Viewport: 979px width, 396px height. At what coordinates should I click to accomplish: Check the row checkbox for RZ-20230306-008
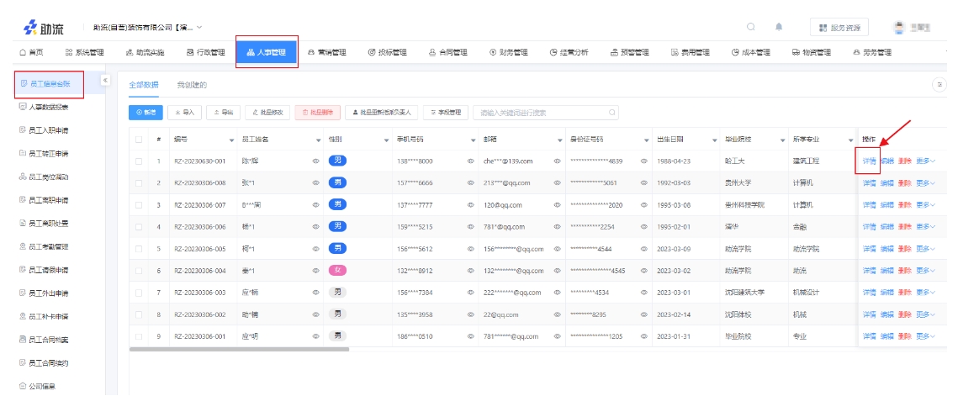click(x=139, y=182)
